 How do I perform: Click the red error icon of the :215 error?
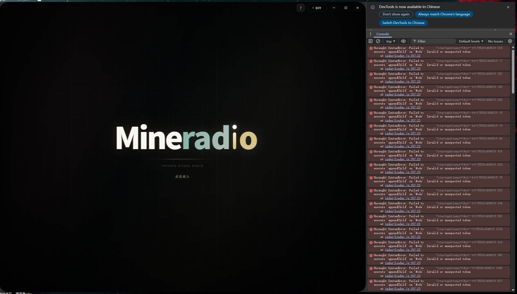(x=371, y=48)
